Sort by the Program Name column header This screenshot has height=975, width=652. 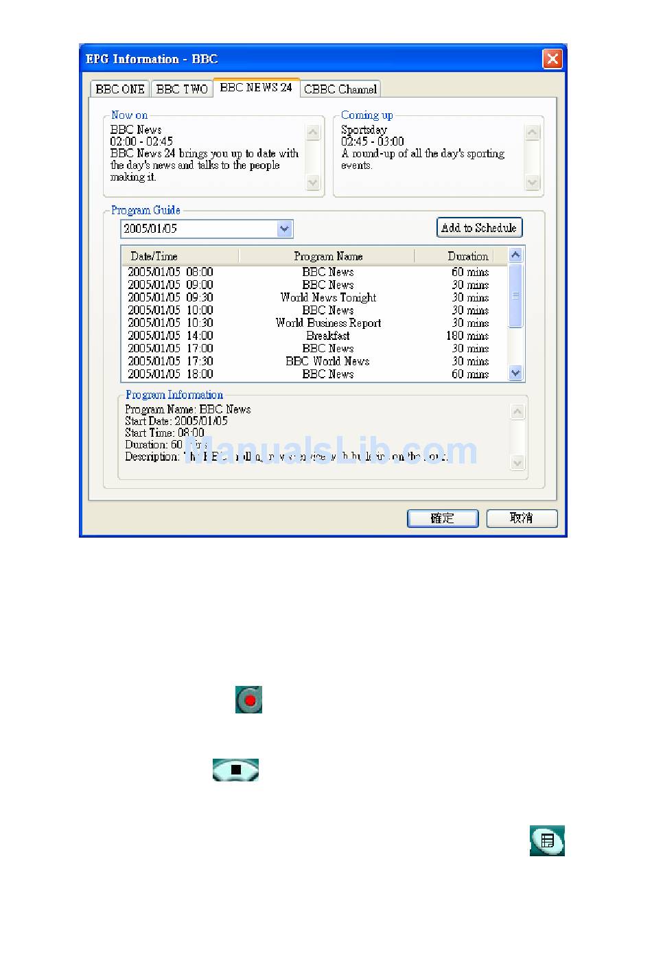tap(327, 256)
